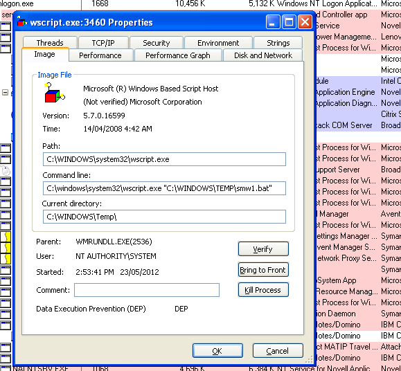
Task: Click the parent WMRUNDLL.EXE(2536) text
Action: point(114,242)
